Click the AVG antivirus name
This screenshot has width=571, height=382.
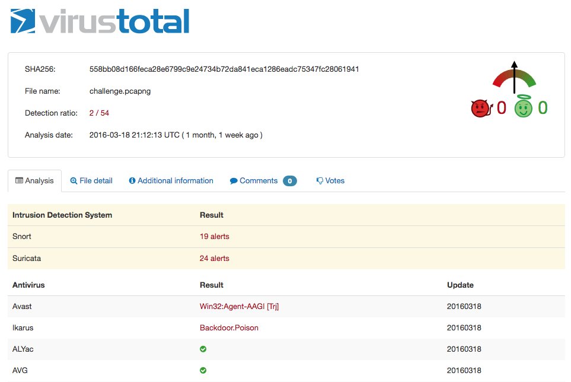(20, 370)
